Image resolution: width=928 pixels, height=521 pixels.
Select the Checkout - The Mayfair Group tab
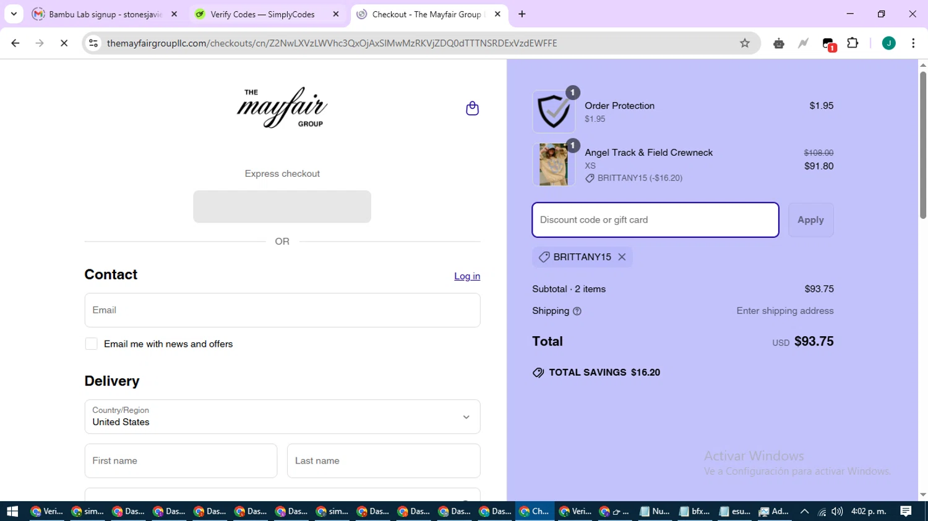pyautogui.click(x=429, y=14)
